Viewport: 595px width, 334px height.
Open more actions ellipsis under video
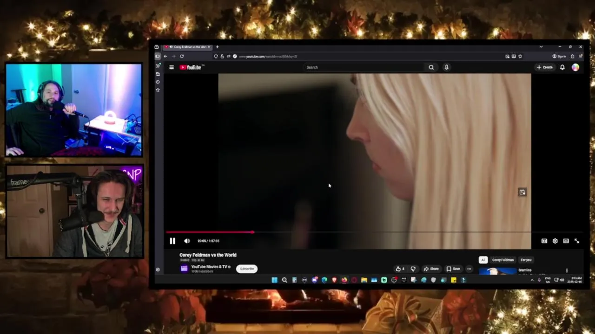pyautogui.click(x=469, y=269)
